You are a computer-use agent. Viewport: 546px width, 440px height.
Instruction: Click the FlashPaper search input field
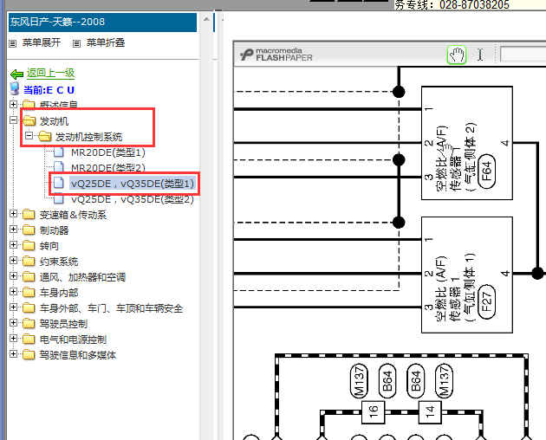523,55
